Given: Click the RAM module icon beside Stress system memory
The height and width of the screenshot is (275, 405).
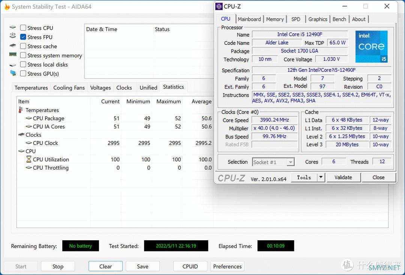Looking at the screenshot, I should pyautogui.click(x=13, y=54).
